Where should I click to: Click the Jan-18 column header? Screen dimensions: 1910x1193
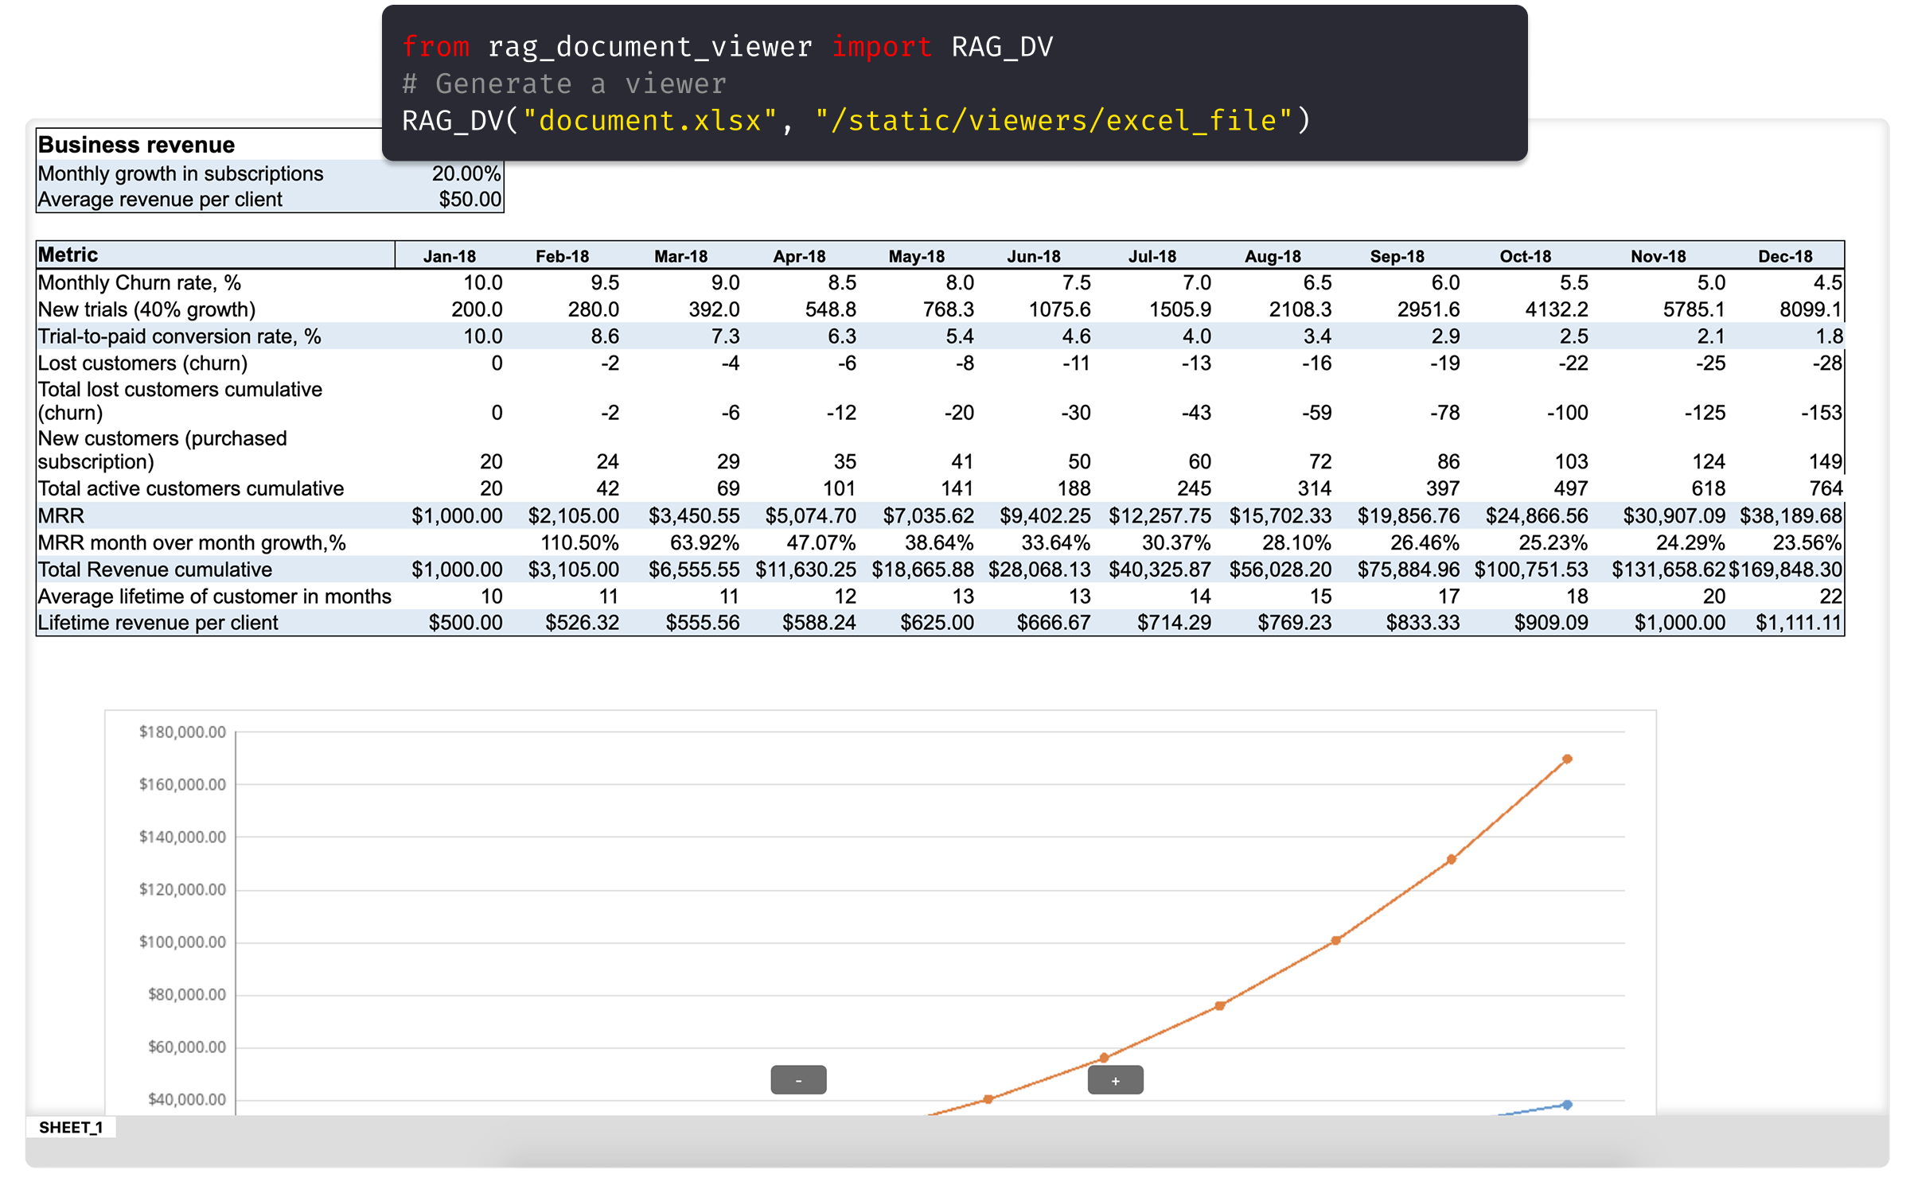450,256
